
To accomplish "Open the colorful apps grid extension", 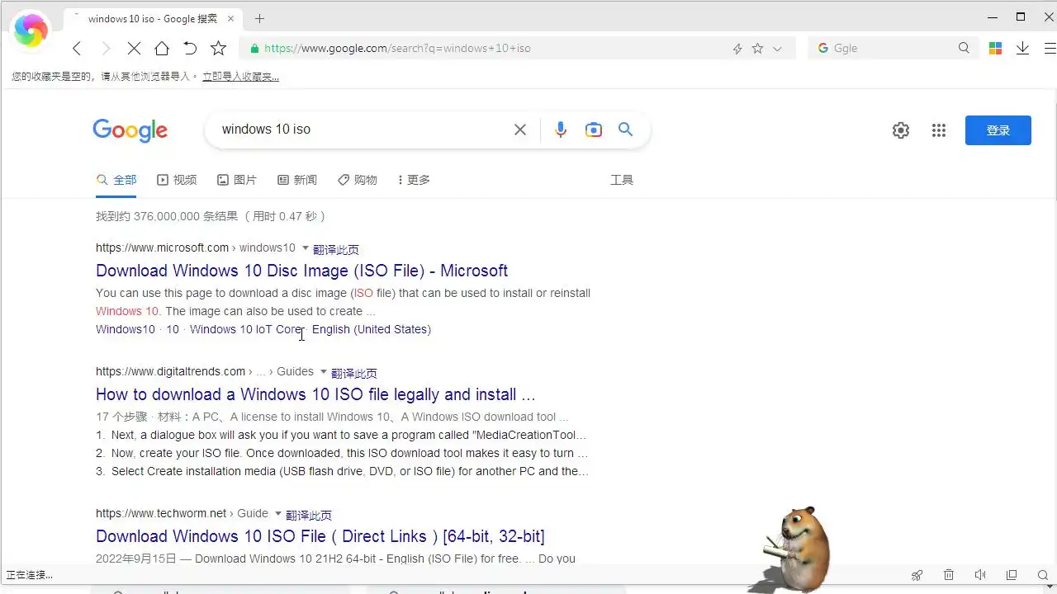I will coord(996,49).
